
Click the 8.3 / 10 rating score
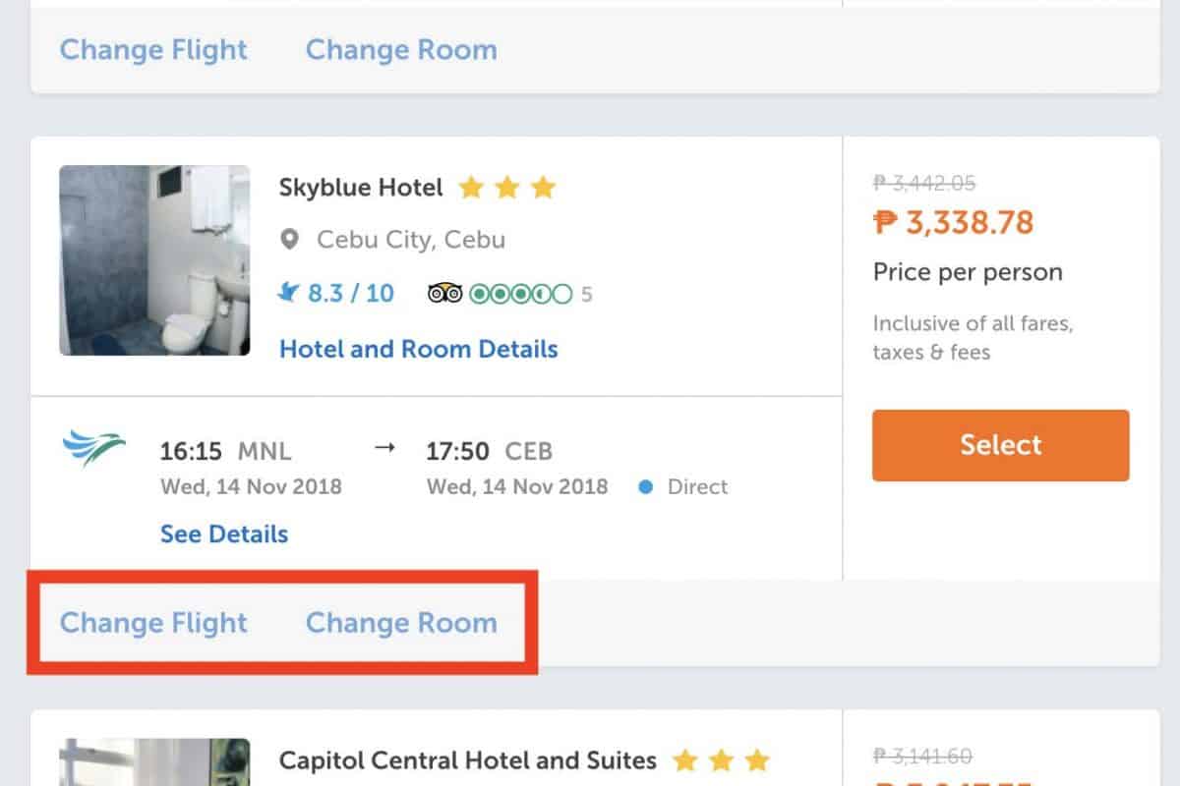pyautogui.click(x=351, y=293)
